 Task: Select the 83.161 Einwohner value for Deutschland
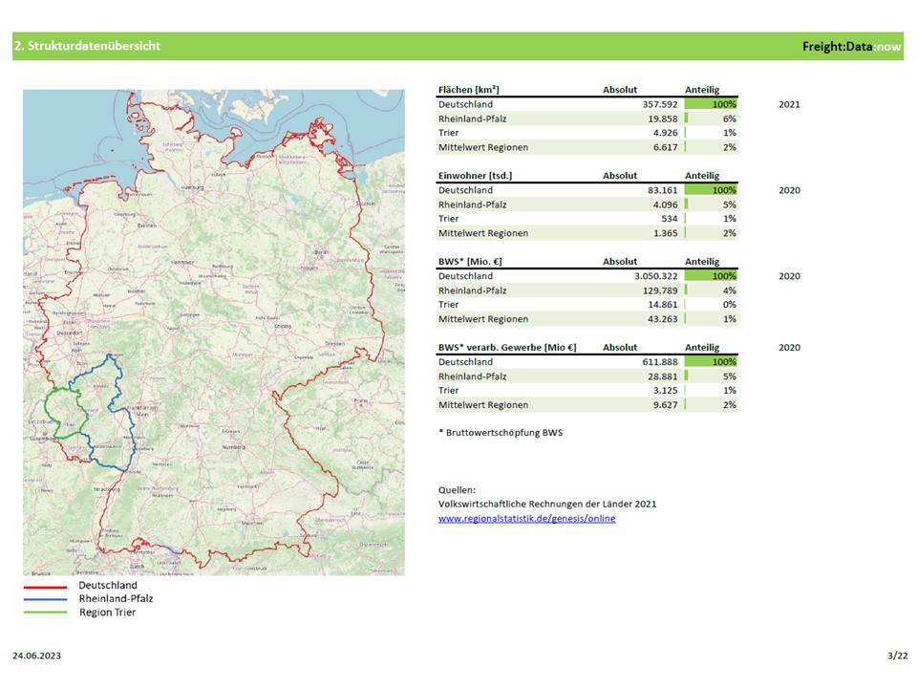pos(662,190)
